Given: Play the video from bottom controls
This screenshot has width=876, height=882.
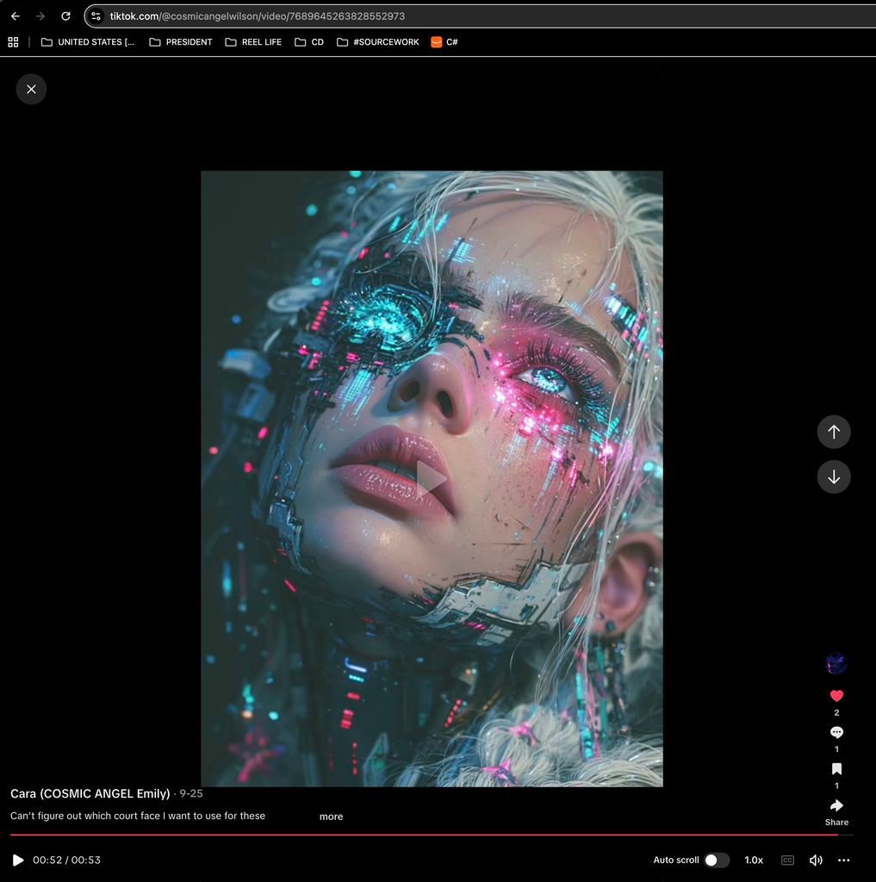Looking at the screenshot, I should click(x=18, y=860).
